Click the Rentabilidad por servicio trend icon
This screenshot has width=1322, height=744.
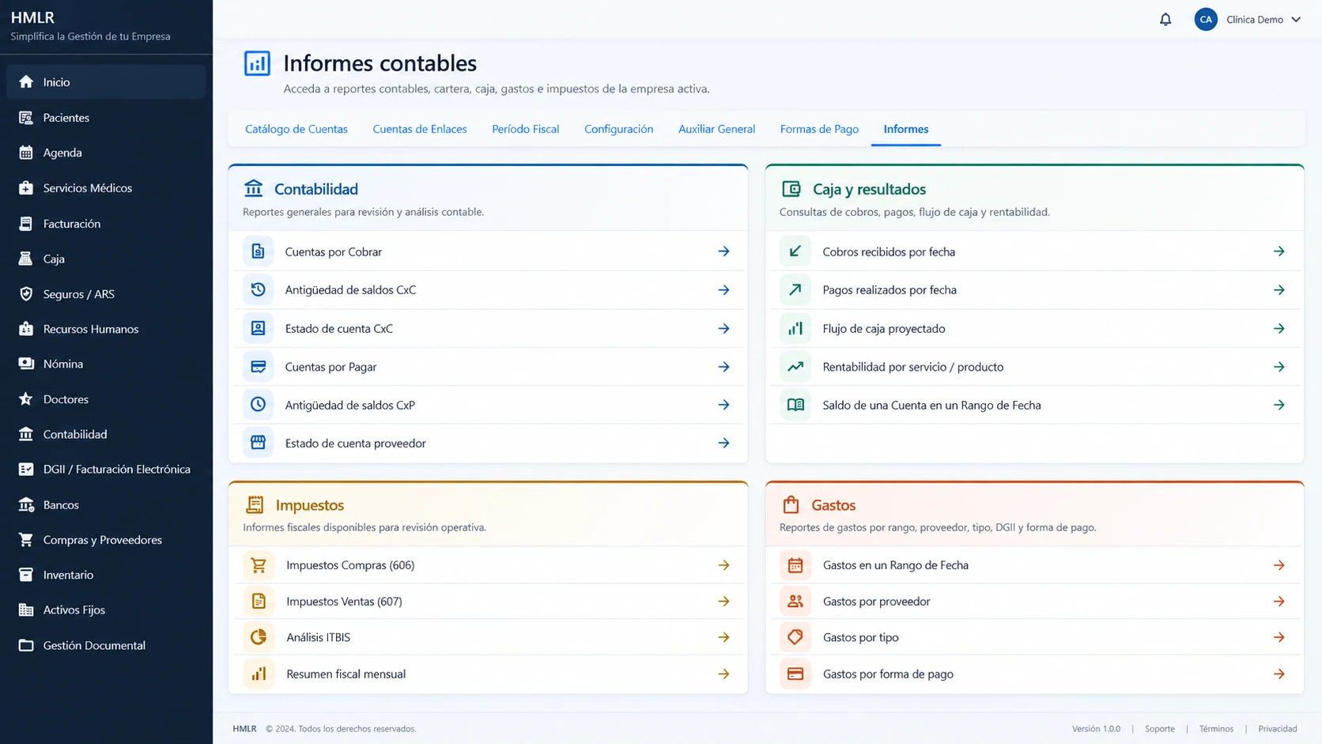pos(795,367)
